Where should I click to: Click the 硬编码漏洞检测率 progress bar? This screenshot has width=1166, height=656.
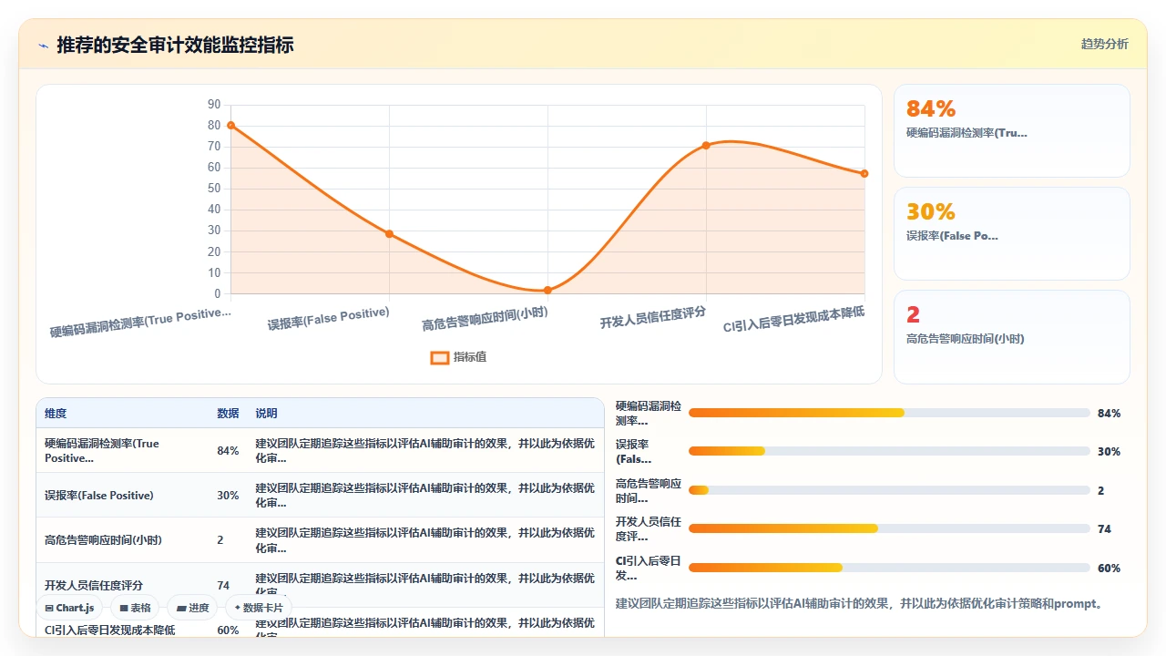(x=889, y=413)
